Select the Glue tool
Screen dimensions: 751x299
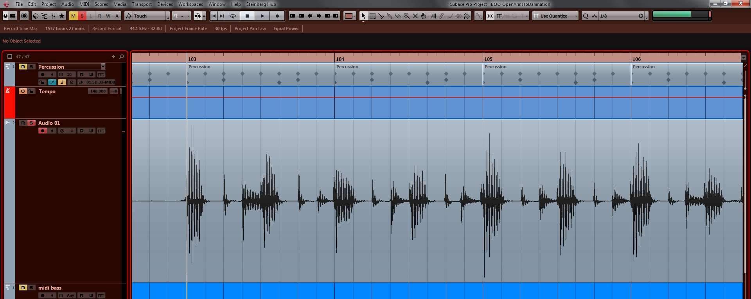(x=390, y=16)
